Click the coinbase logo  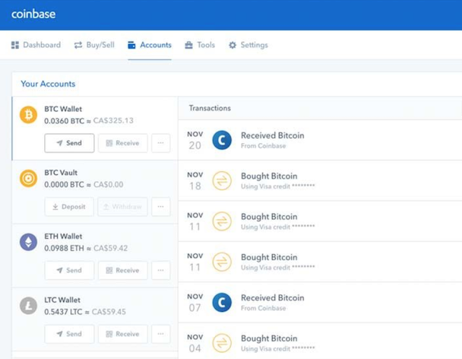tap(33, 14)
